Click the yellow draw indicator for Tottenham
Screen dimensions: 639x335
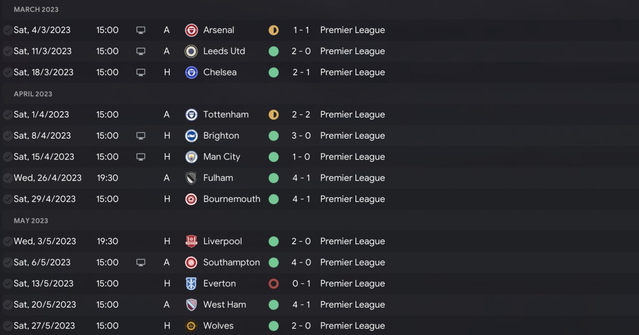click(x=273, y=115)
